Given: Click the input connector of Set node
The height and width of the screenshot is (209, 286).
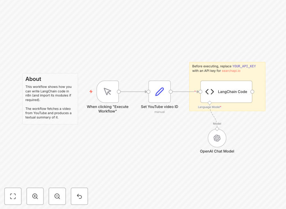Looking at the screenshot, I should point(149,92).
